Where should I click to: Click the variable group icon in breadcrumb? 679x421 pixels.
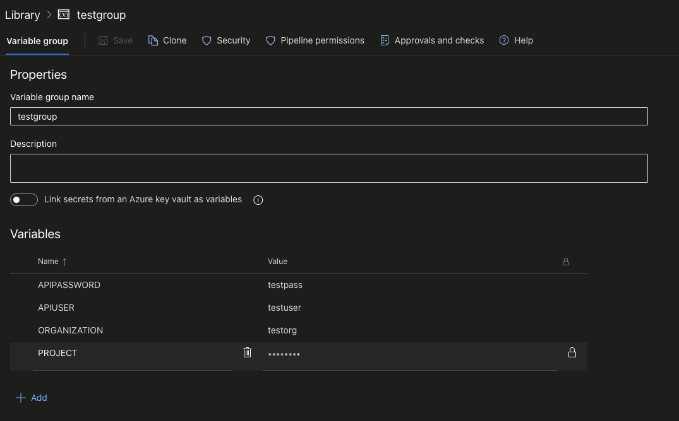click(x=63, y=14)
